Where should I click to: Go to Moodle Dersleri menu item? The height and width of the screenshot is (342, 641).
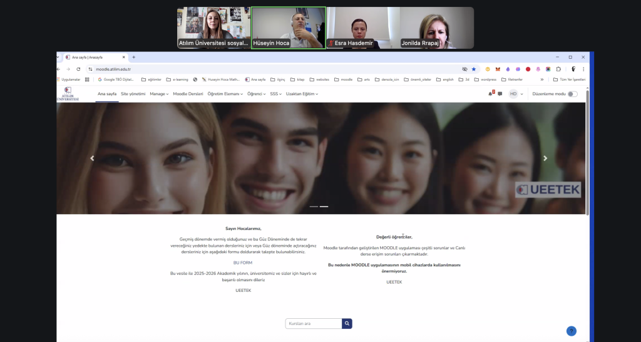tap(188, 94)
